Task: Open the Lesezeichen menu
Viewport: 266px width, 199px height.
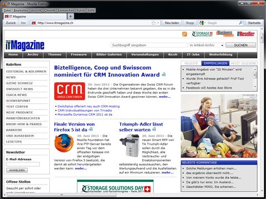Action: tap(66, 11)
